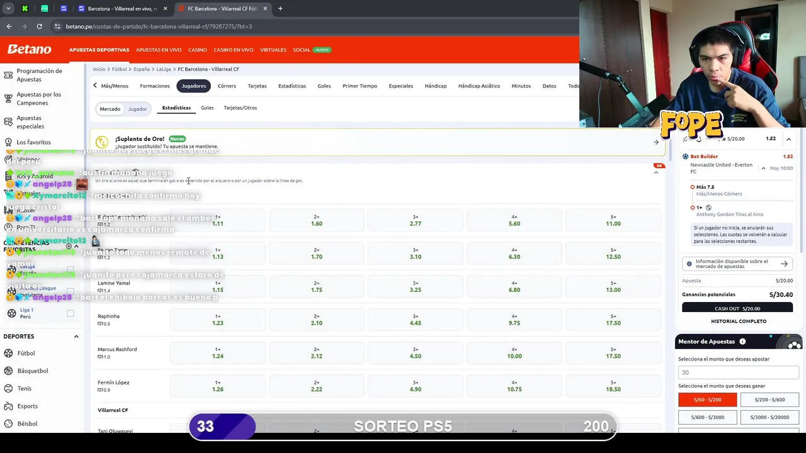Click the Apuestas por los Campeones trophy icon

(x=8, y=99)
